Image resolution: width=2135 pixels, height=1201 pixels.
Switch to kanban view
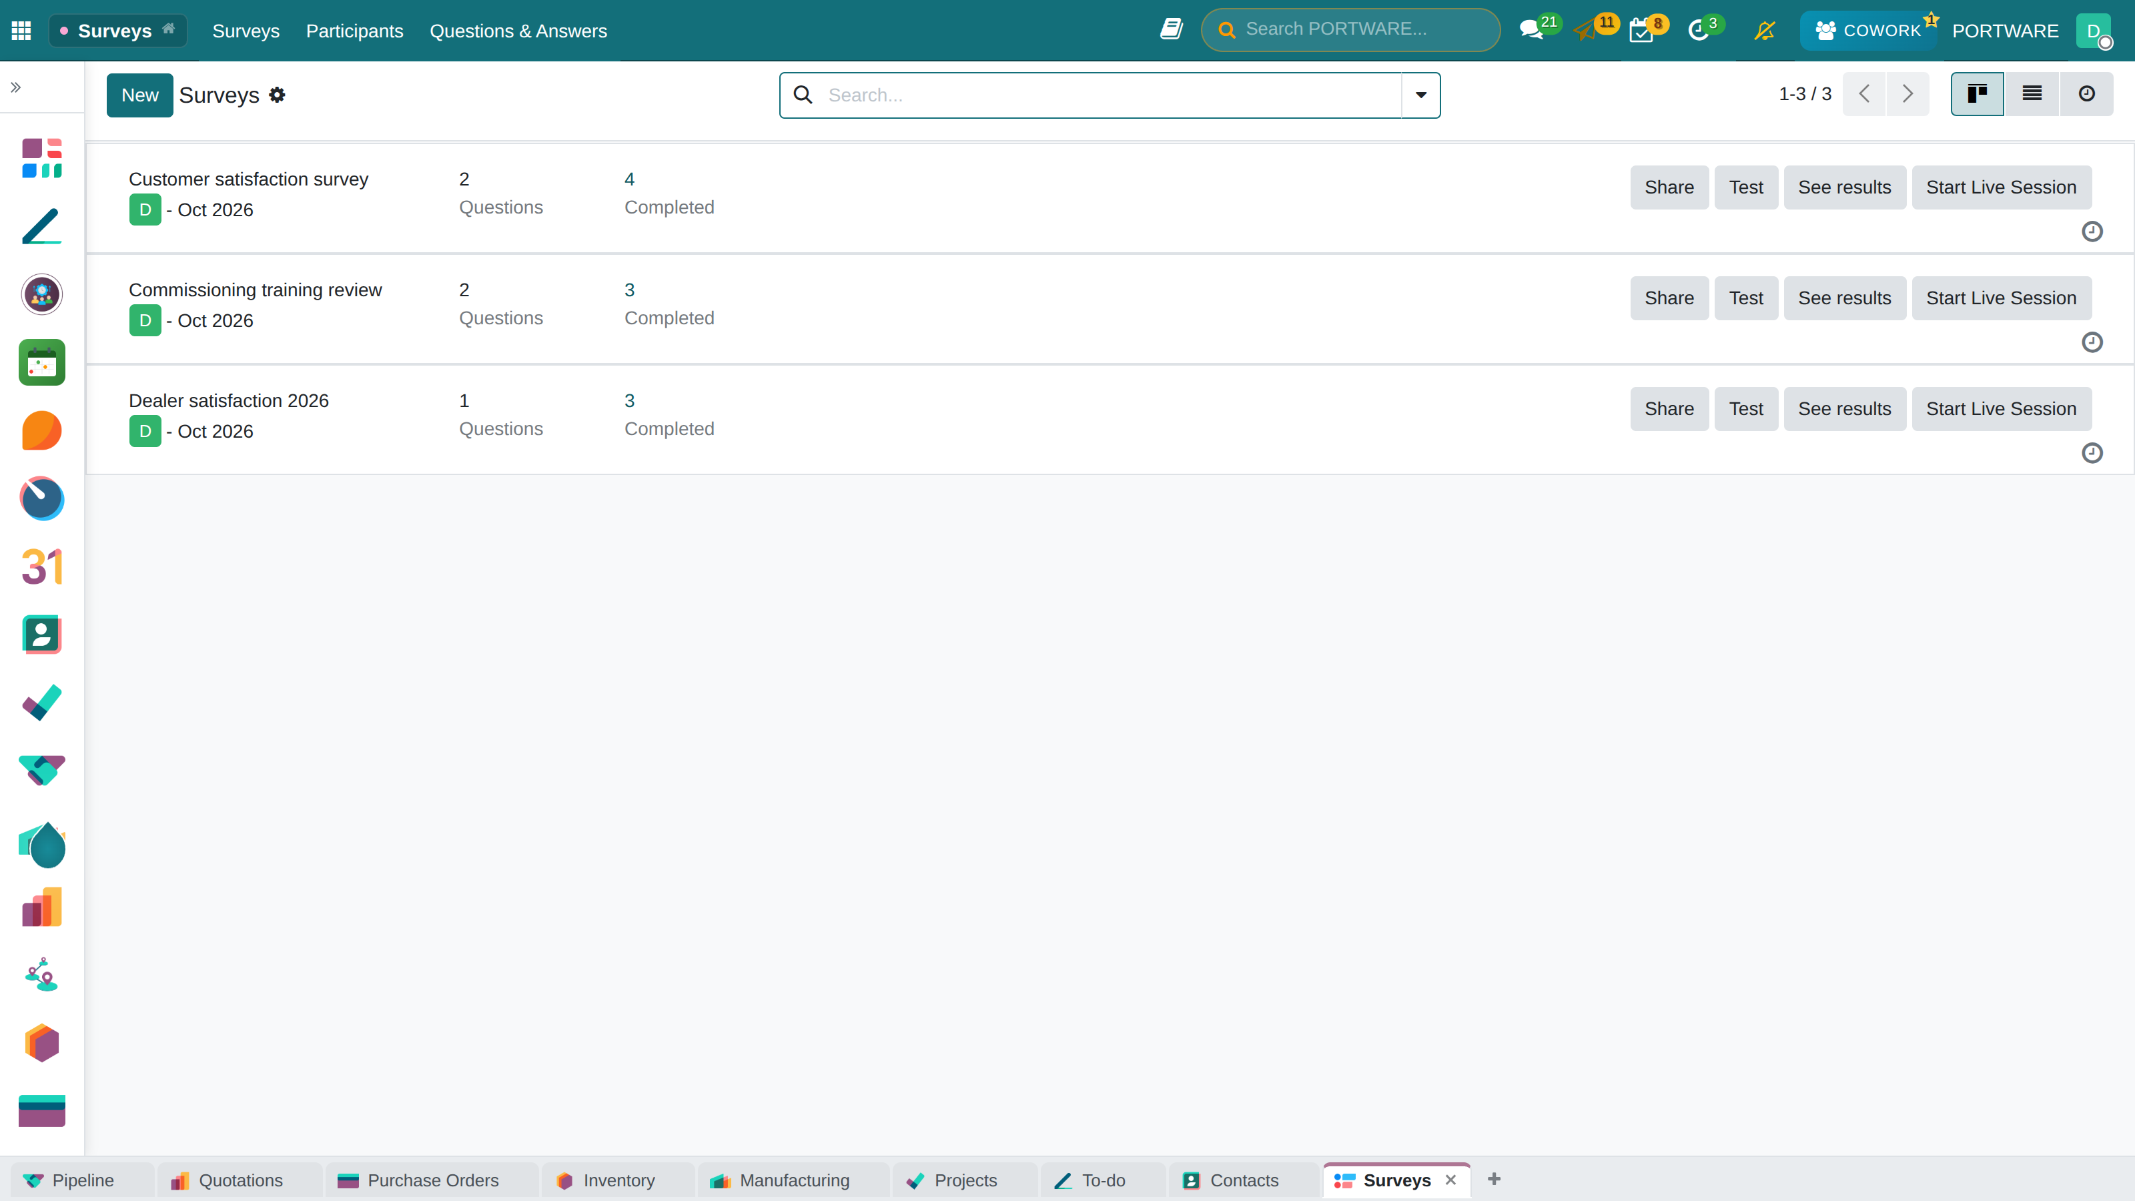pyautogui.click(x=1978, y=93)
